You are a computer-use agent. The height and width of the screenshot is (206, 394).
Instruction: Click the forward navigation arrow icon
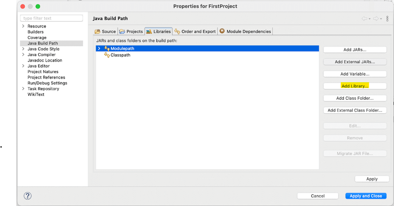tap(376, 19)
